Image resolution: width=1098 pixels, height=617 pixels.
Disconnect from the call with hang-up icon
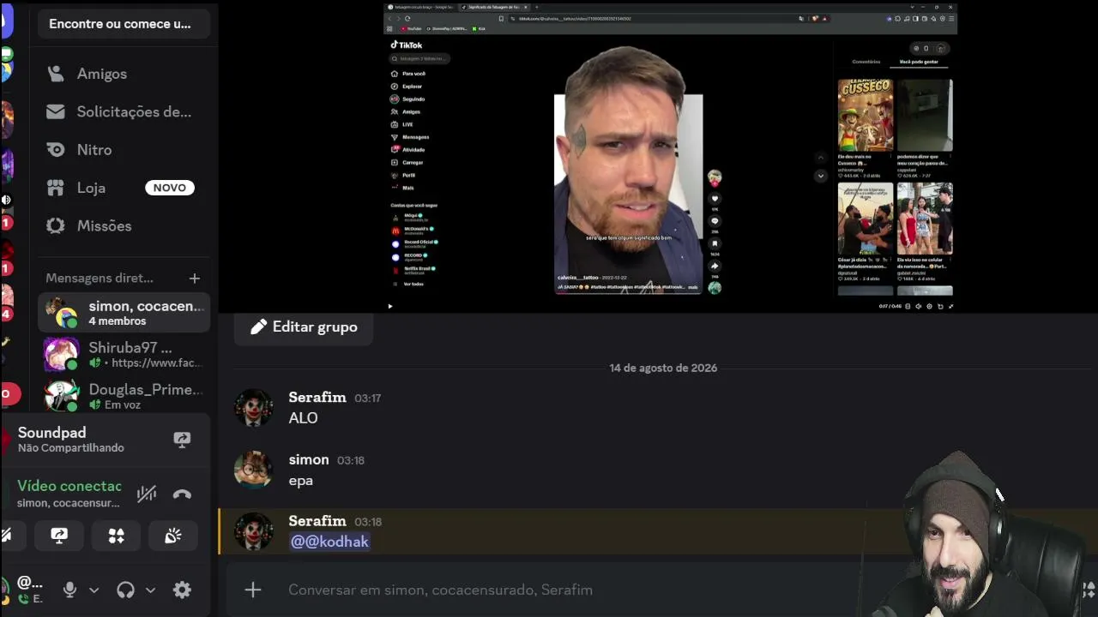coord(182,494)
